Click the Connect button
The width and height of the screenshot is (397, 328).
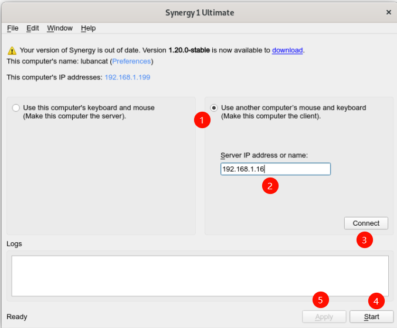click(366, 223)
